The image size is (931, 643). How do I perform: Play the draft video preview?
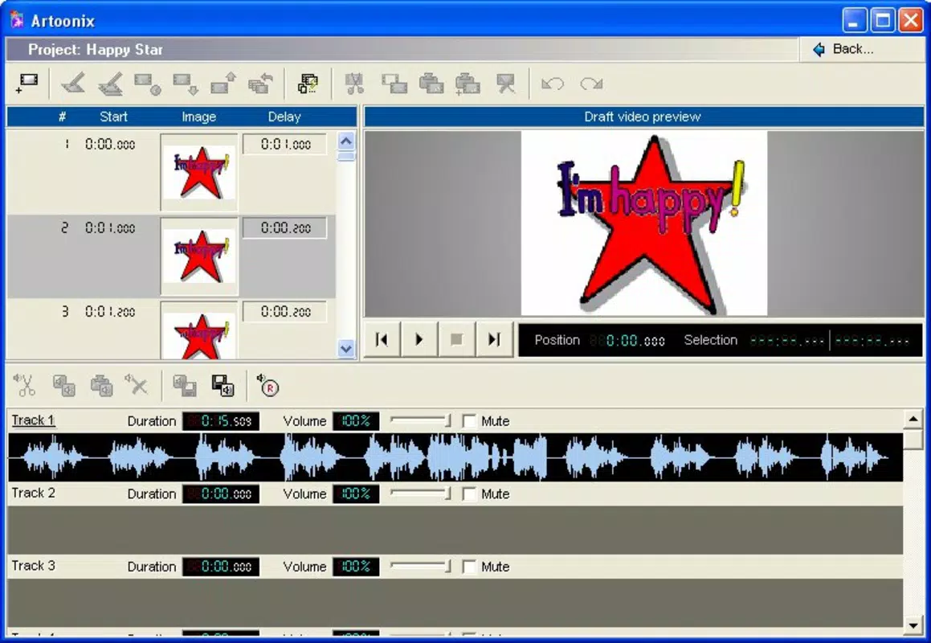click(x=419, y=339)
